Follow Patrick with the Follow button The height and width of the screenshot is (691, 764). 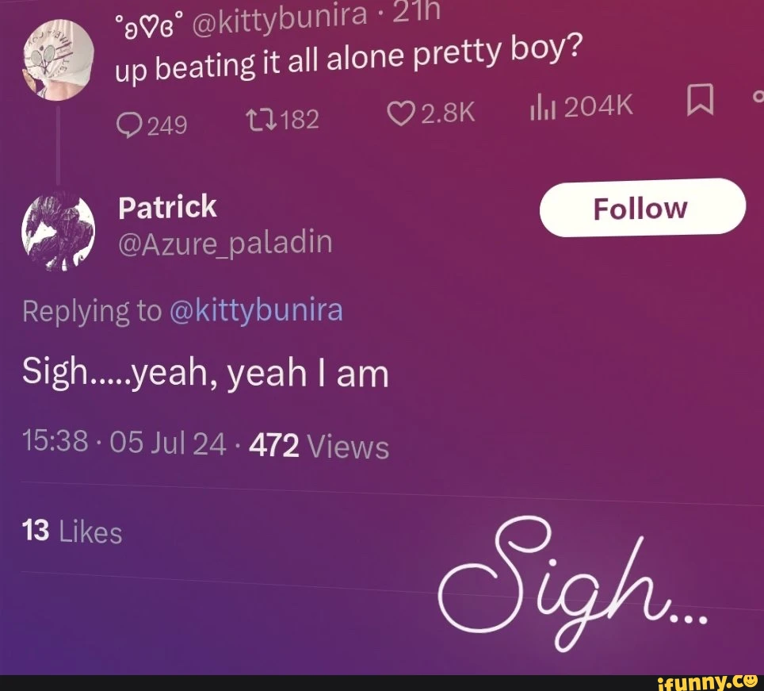(x=643, y=208)
